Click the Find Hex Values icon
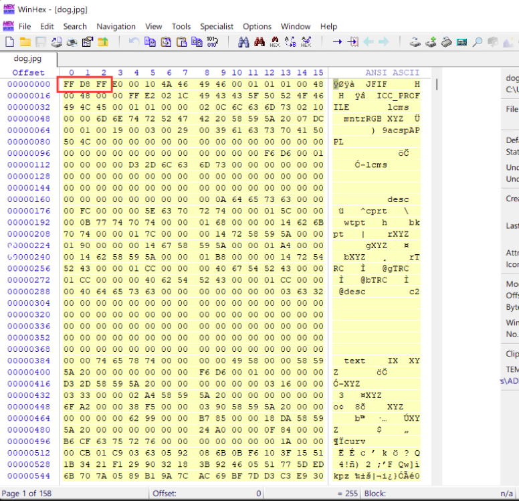The image size is (519, 501). click(x=275, y=42)
